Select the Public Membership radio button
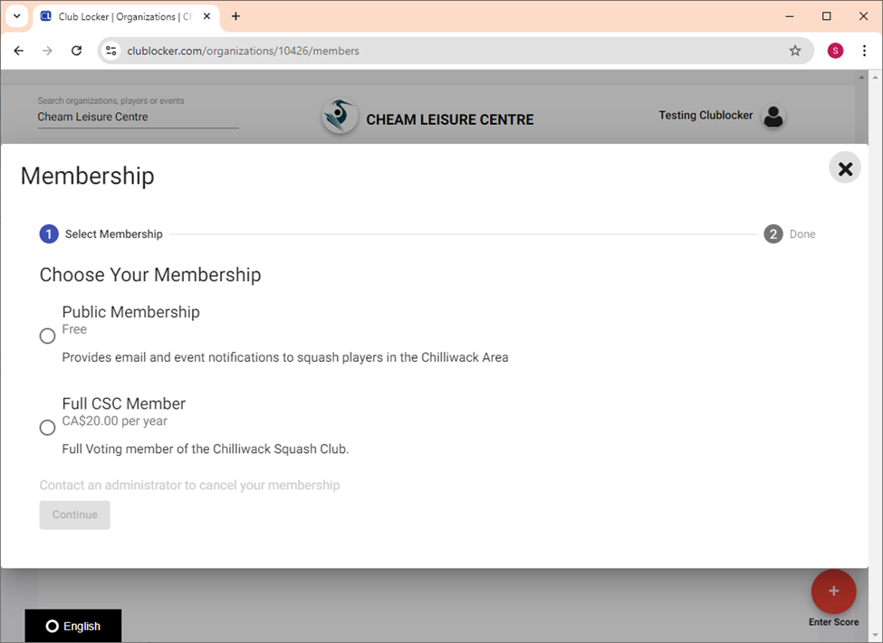The image size is (883, 643). pyautogui.click(x=47, y=335)
